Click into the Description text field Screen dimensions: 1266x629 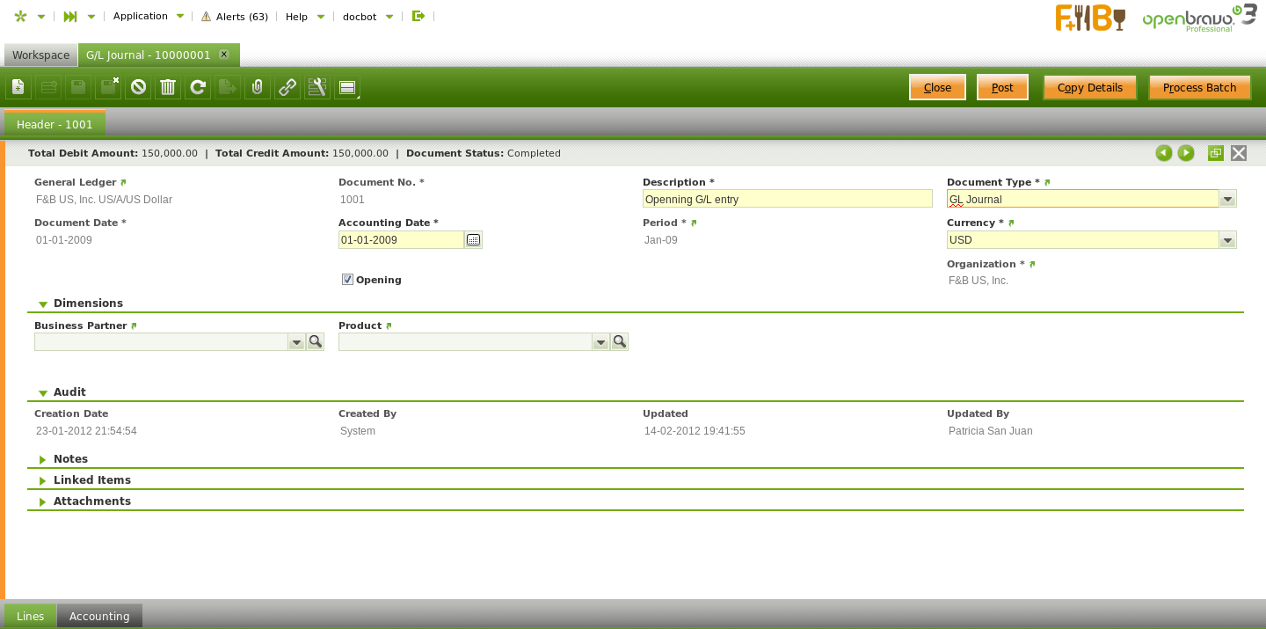(x=787, y=200)
